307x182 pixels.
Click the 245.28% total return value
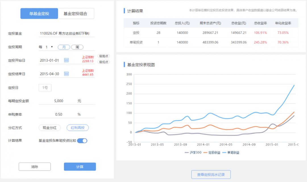click(x=260, y=42)
